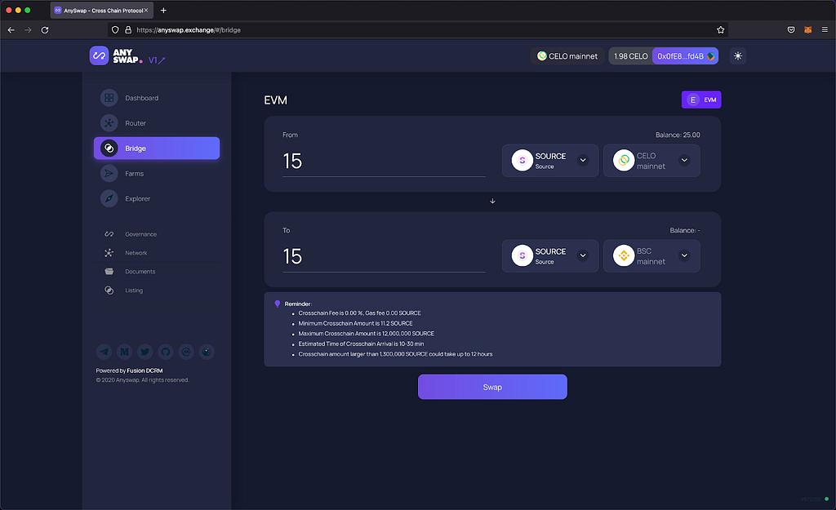836x510 pixels.
Task: Open the V1 version link
Action: point(157,60)
